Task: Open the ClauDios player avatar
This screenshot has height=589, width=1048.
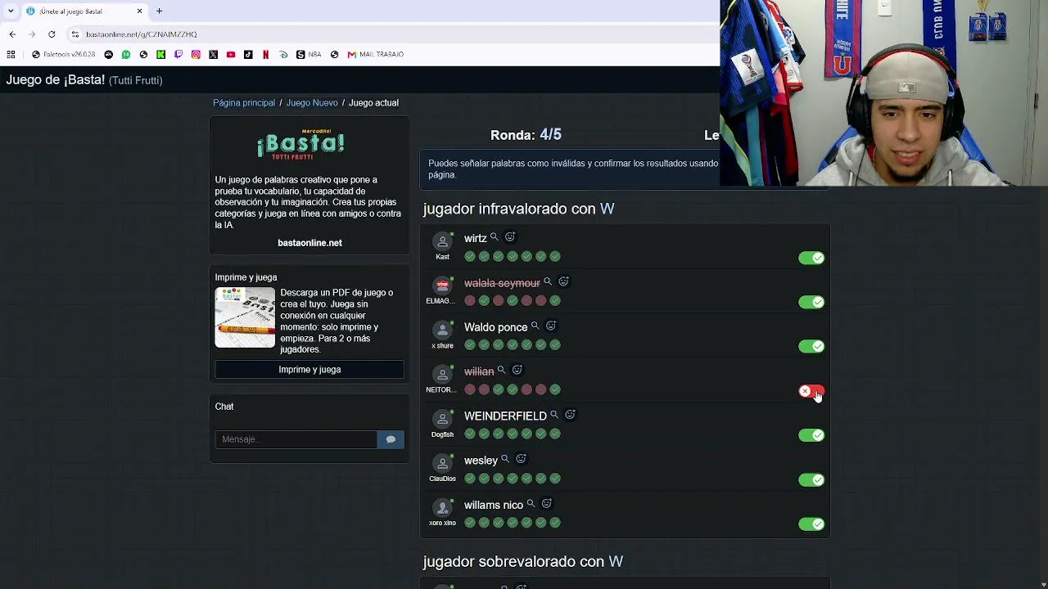Action: coord(442,463)
